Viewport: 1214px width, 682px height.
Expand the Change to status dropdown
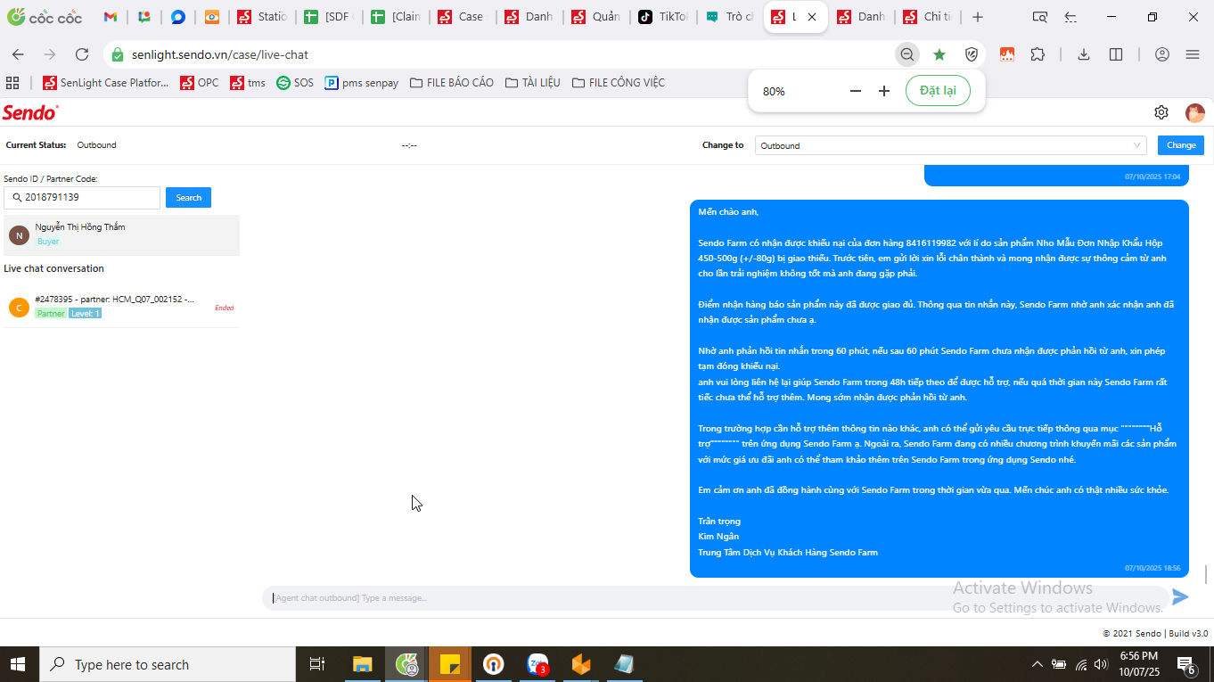point(950,145)
